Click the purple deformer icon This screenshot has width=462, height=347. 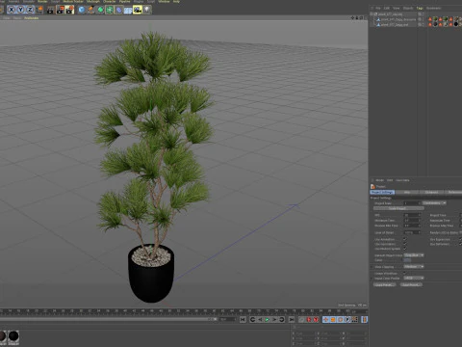click(118, 10)
